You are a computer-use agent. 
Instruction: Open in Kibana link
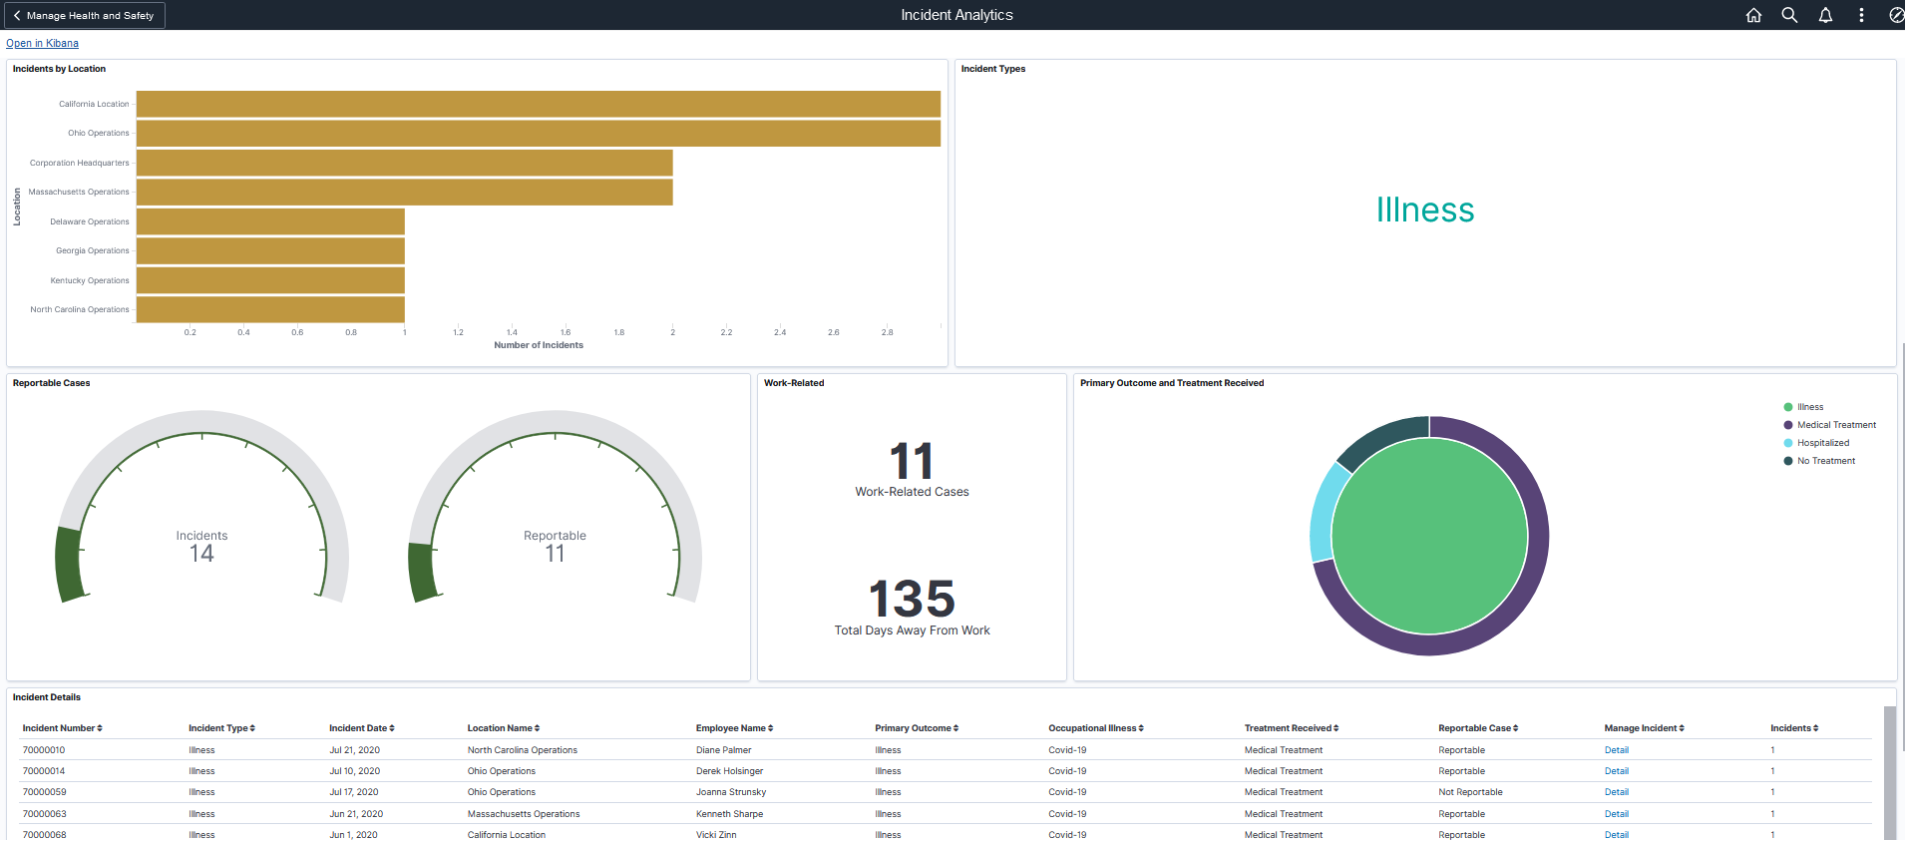click(42, 43)
